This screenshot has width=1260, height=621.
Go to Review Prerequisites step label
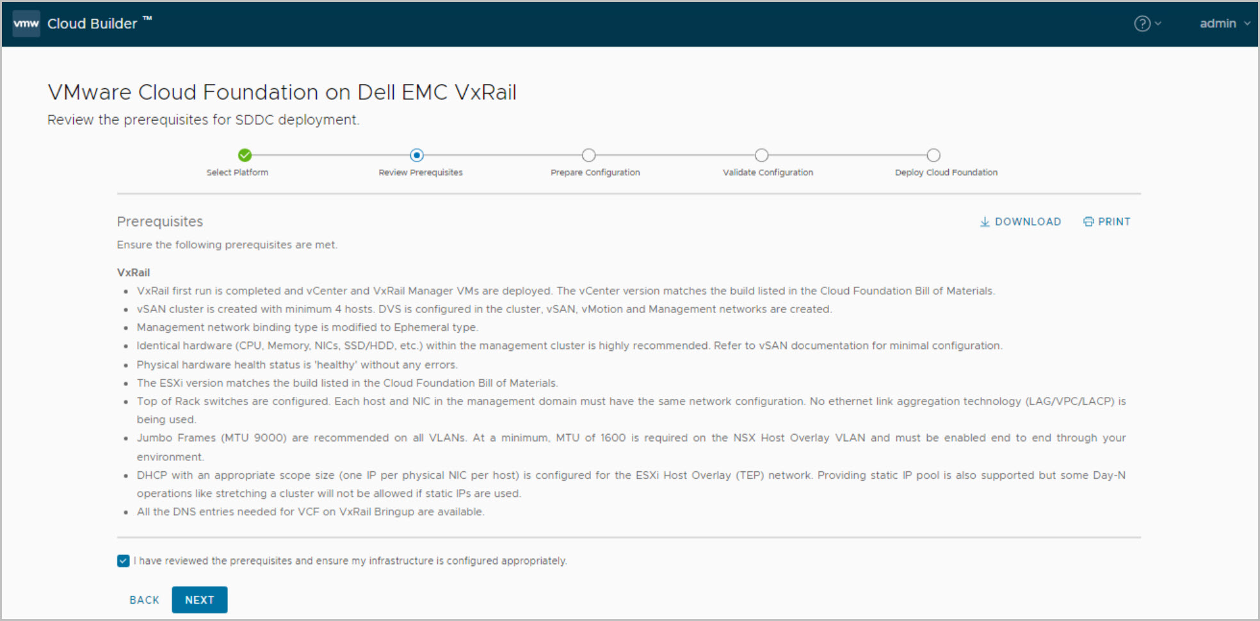coord(421,172)
